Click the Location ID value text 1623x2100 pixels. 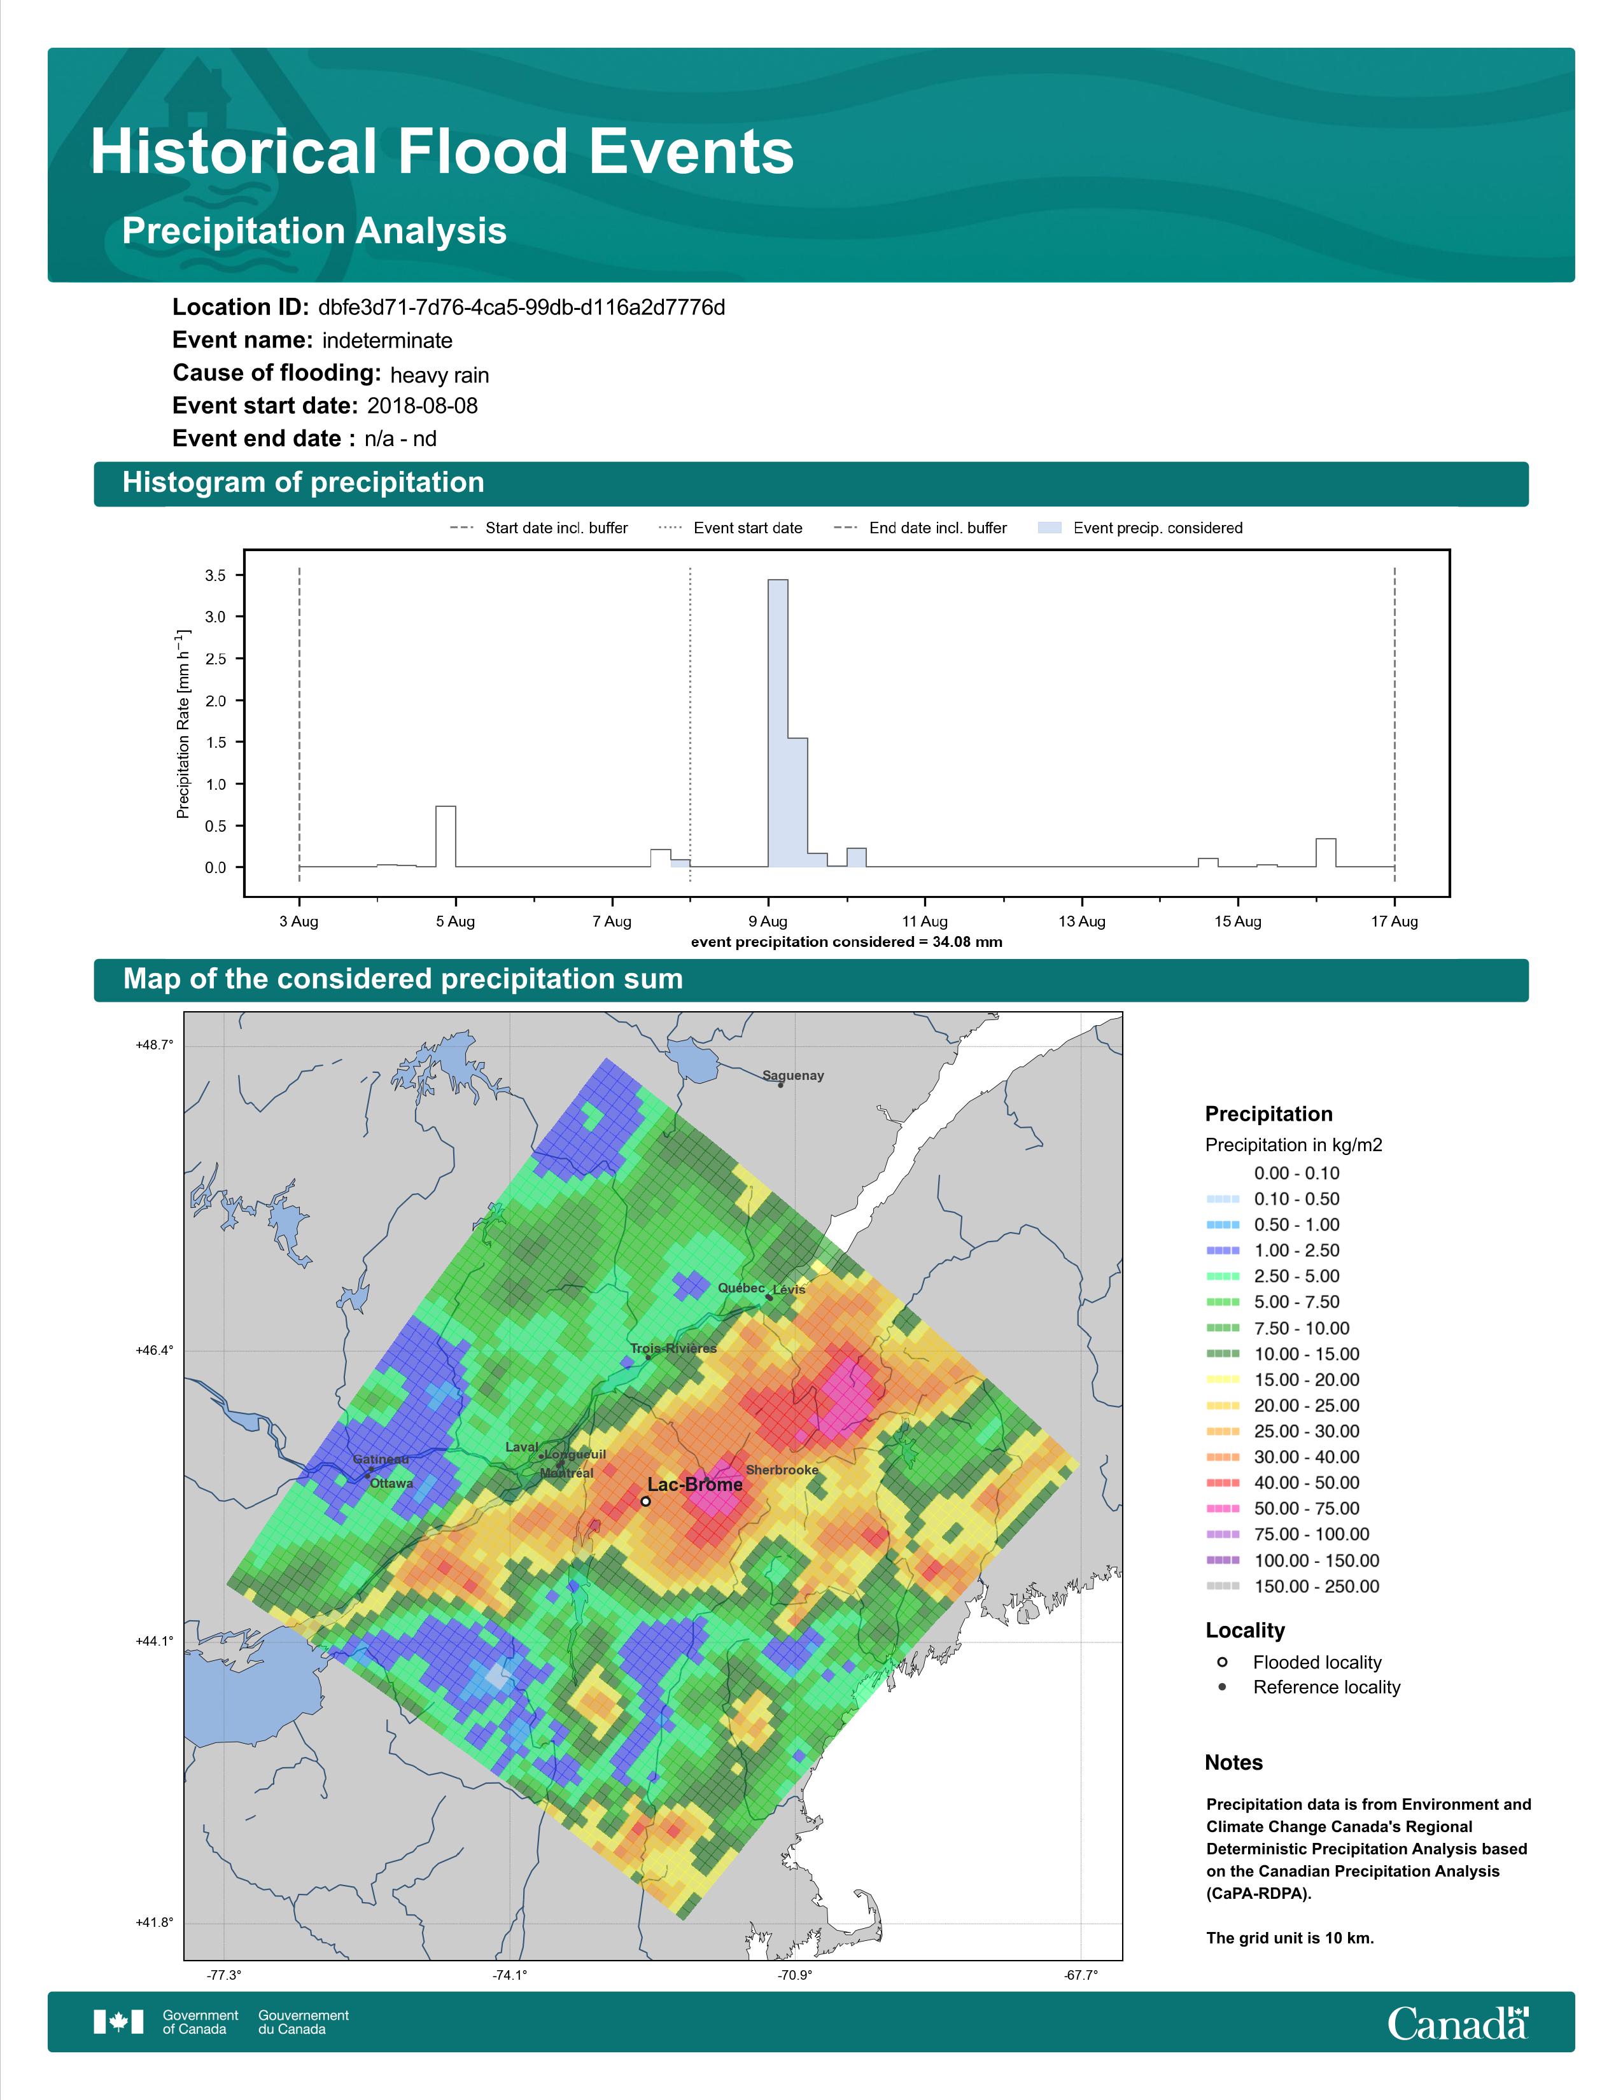click(x=521, y=308)
